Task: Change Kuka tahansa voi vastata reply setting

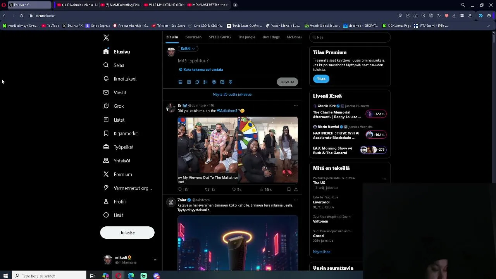Action: click(x=201, y=70)
